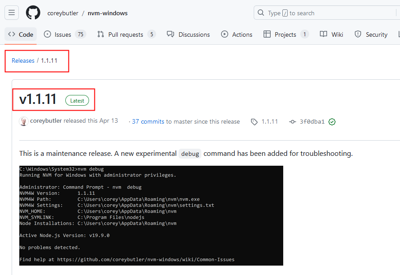Open the Pull requests tab

pos(126,34)
